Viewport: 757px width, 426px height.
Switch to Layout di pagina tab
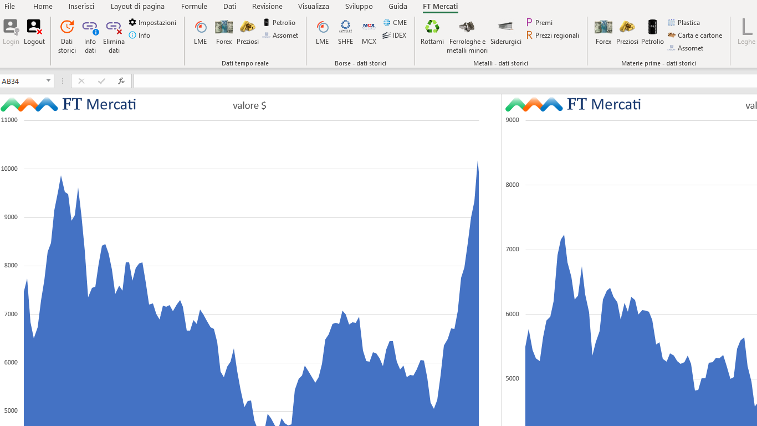click(x=137, y=7)
